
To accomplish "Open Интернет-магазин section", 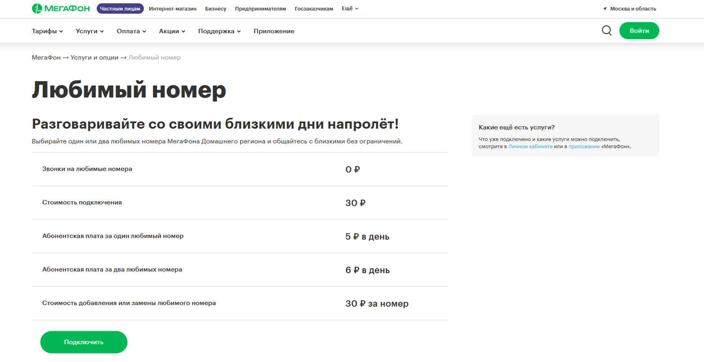I will 173,9.
